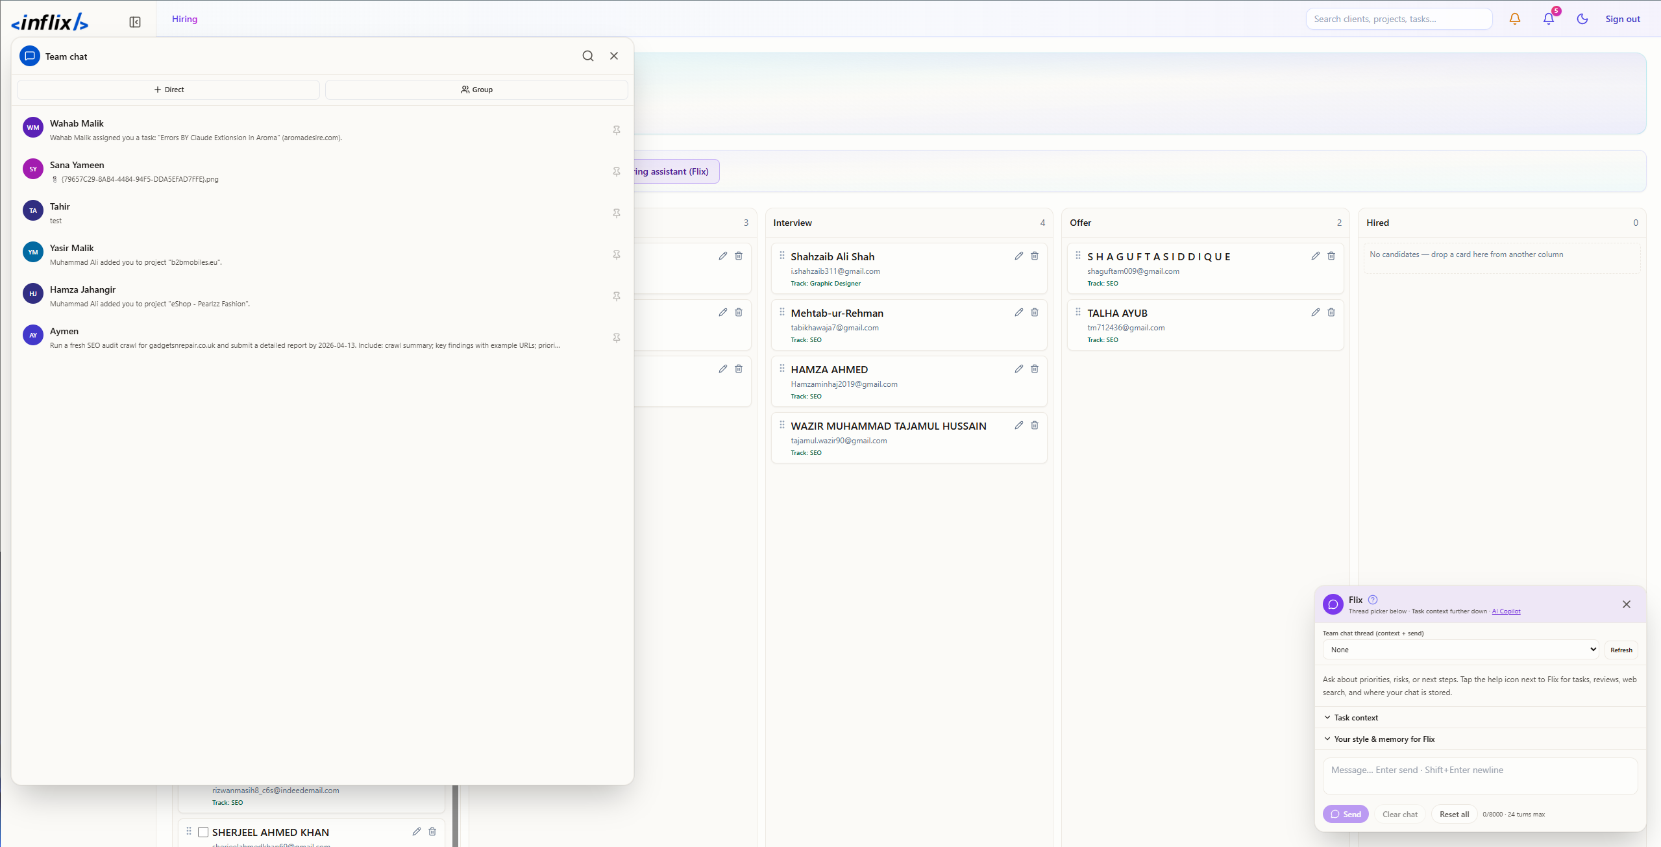1661x847 pixels.
Task: Refresh the team chat thread list
Action: click(1621, 650)
